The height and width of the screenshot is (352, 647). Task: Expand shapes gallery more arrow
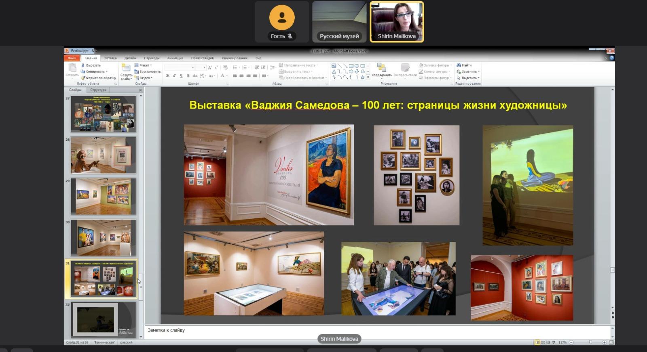coord(368,78)
